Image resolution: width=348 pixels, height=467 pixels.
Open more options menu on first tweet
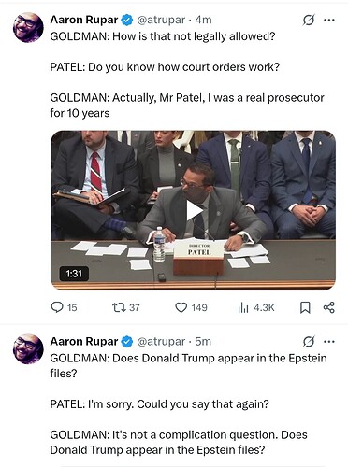click(x=329, y=21)
